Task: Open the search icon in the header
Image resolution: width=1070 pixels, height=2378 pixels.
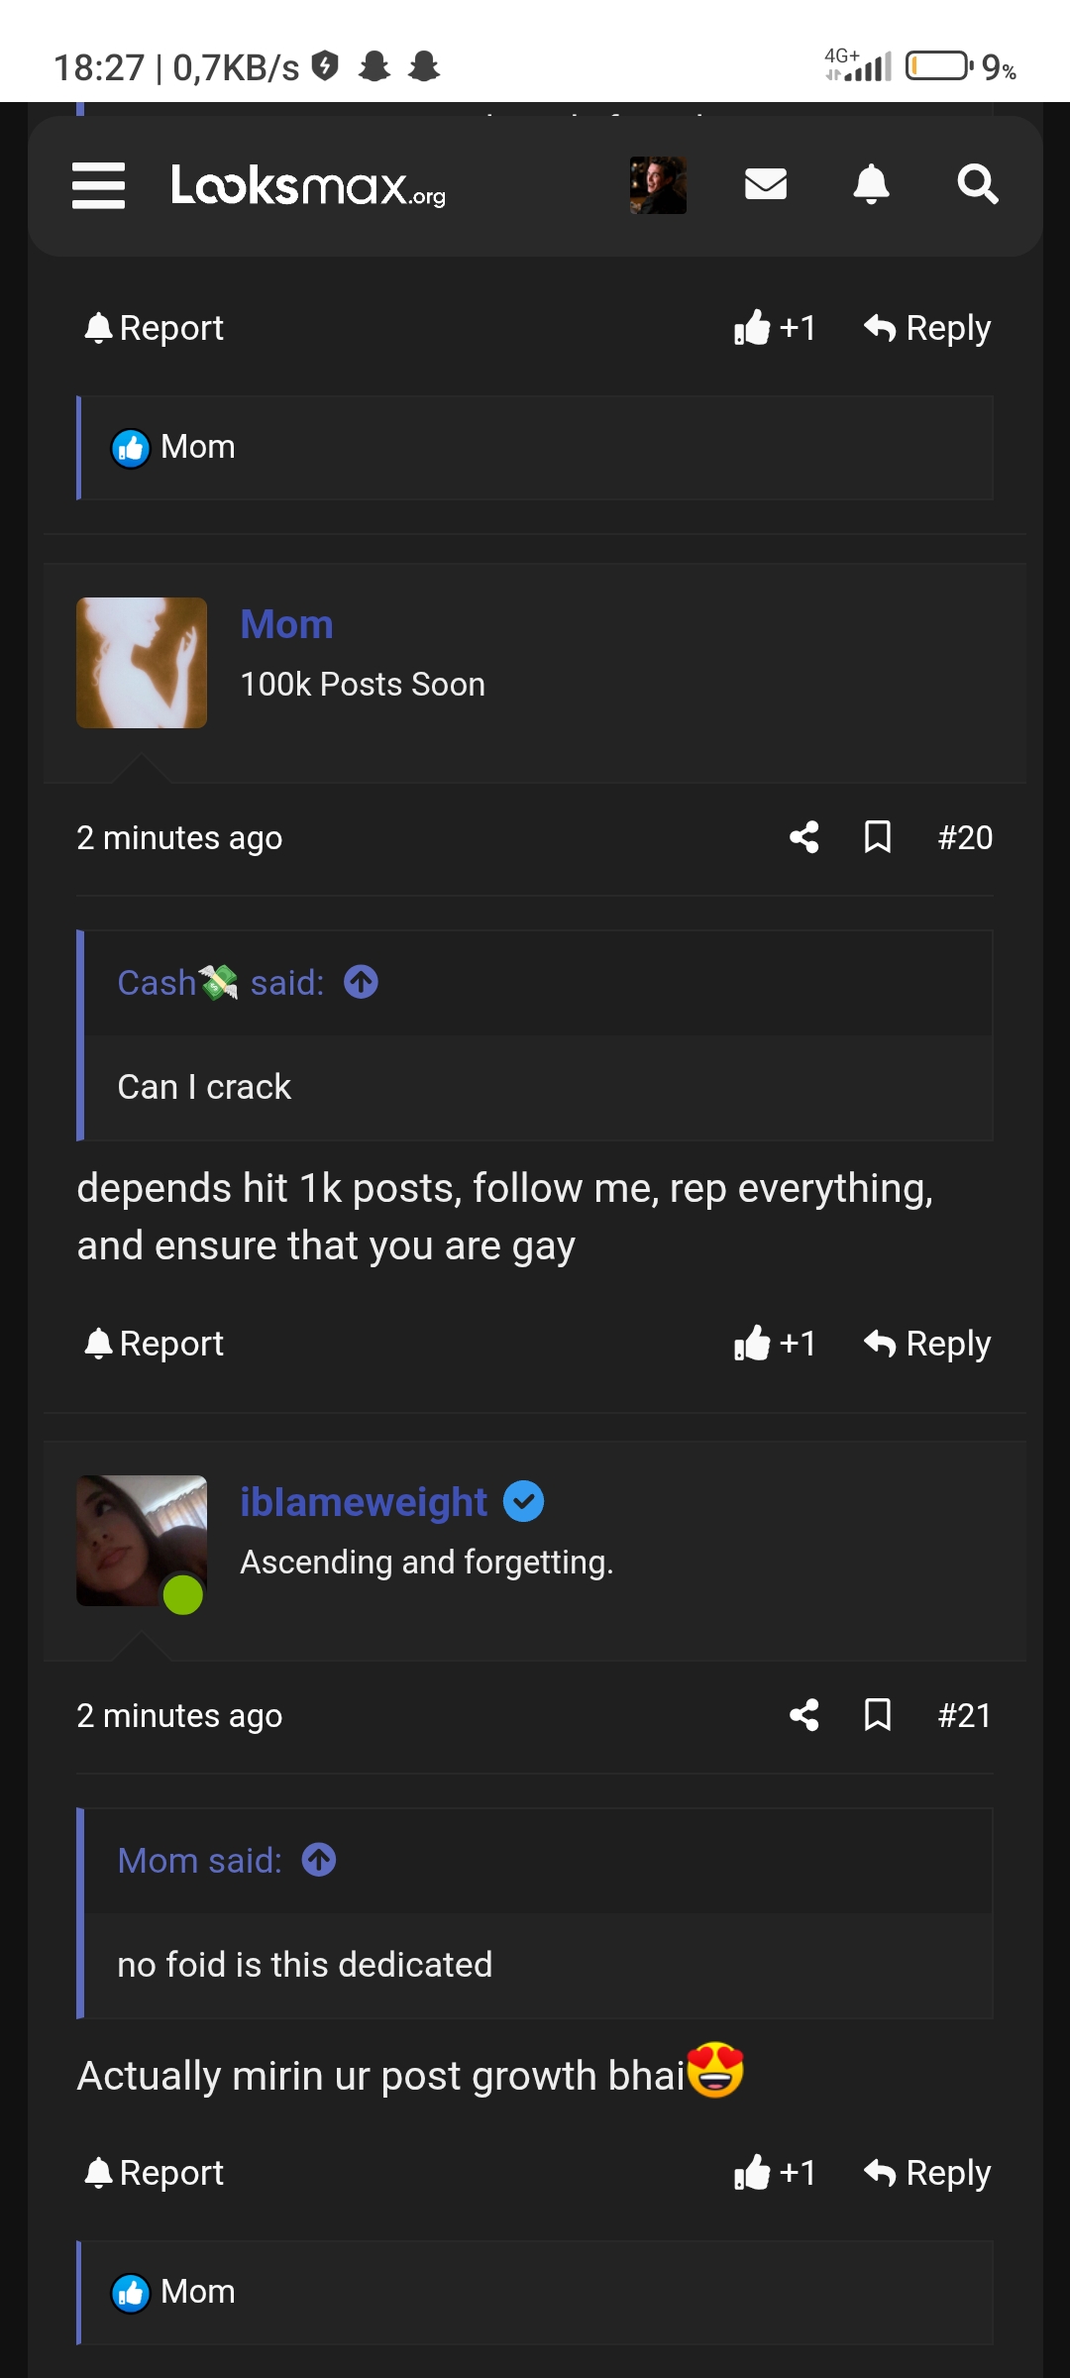Action: (978, 183)
